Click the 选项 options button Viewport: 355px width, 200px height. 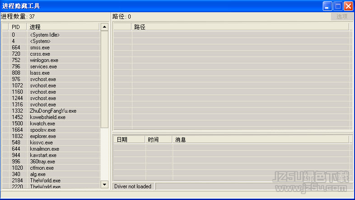tap(342, 16)
